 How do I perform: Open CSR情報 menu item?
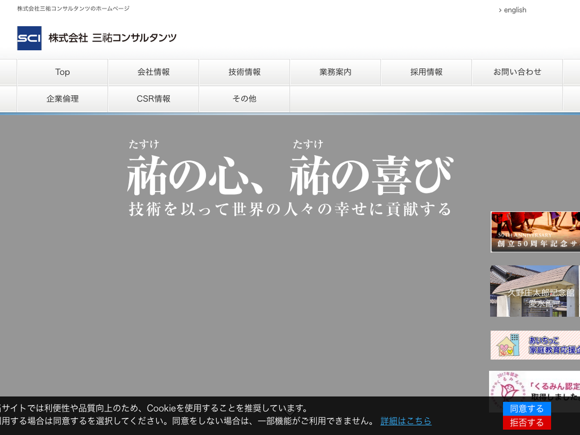click(x=153, y=99)
